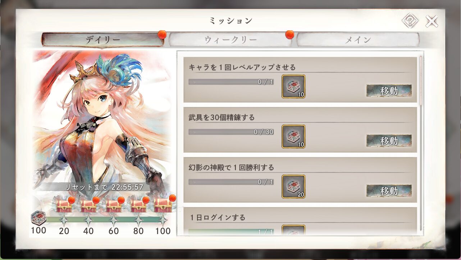Tap the reward icon for 1日ログインする mission

pos(293,230)
